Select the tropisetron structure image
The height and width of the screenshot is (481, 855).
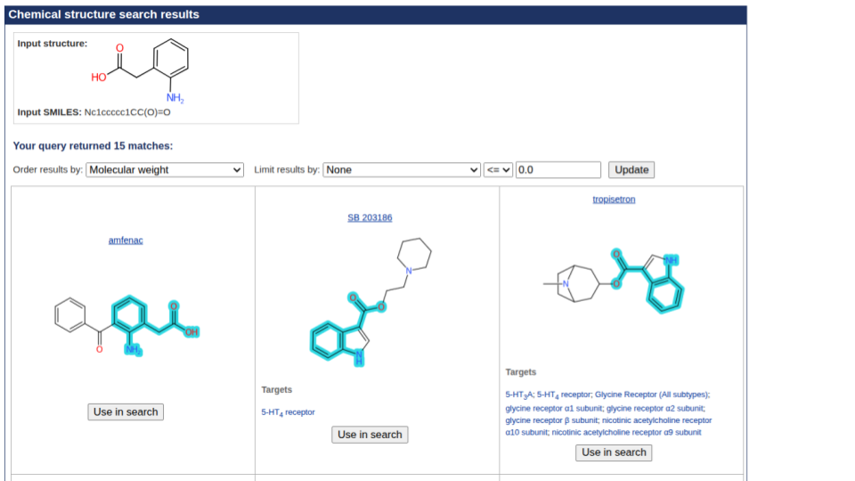[614, 280]
